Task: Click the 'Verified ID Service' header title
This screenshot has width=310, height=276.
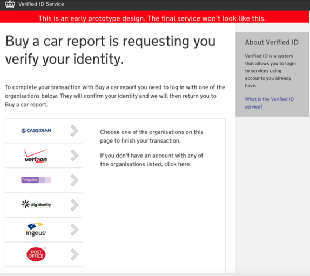Action: 41,4
